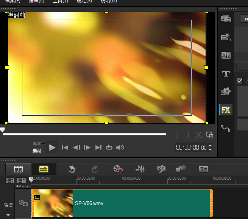Viewport: 248px width, 219px height.
Task: Select the SP-V06.wmv clip on the timeline
Action: pyautogui.click(x=122, y=203)
